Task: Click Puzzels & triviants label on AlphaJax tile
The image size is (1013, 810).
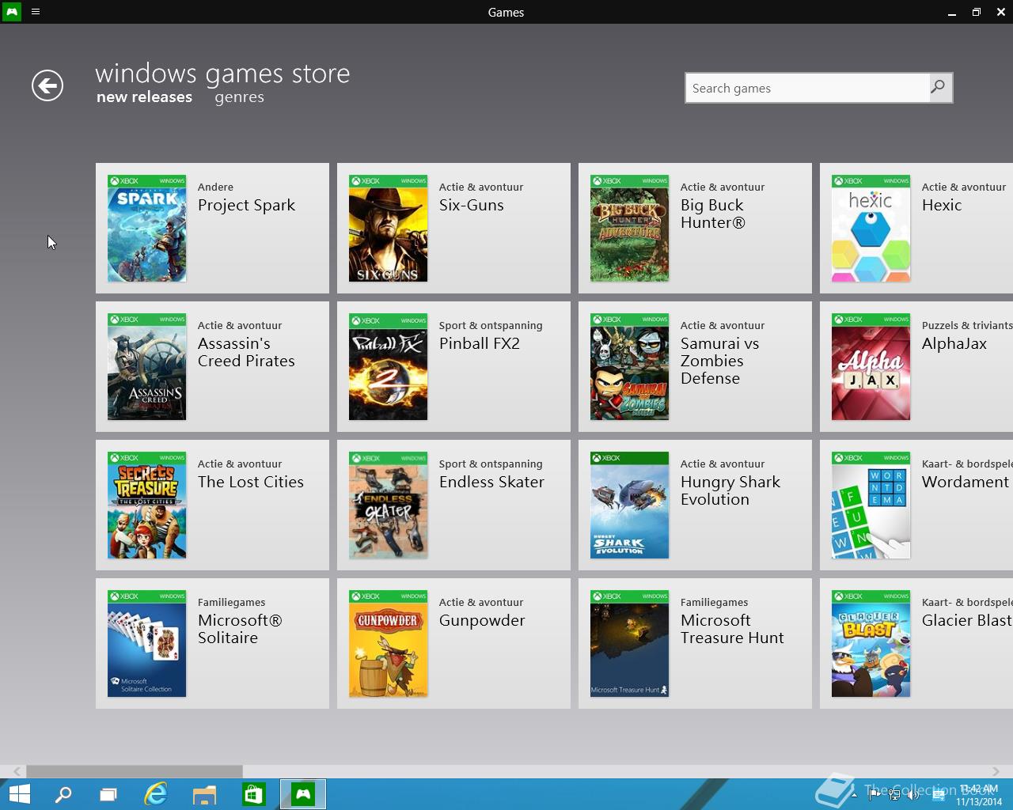Action: click(967, 326)
